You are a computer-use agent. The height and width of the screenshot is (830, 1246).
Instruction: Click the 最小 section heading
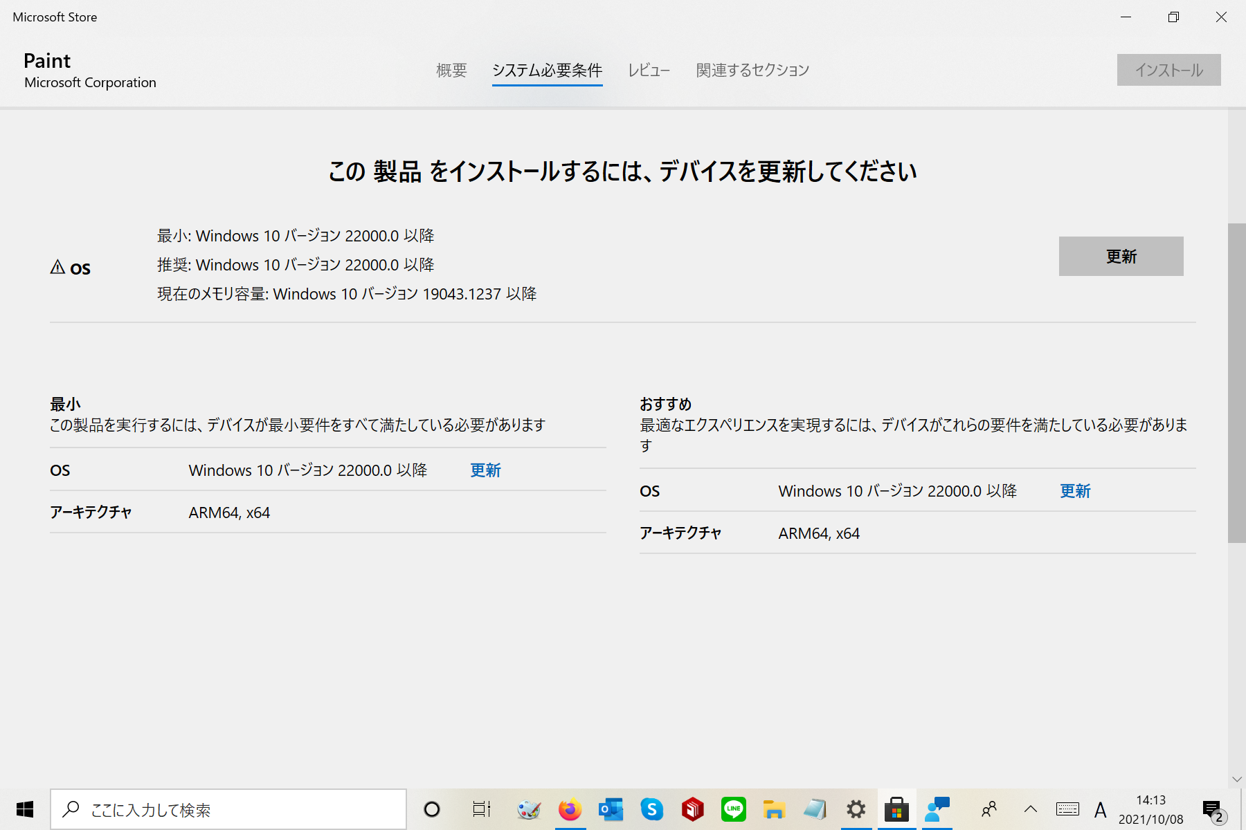pos(65,404)
